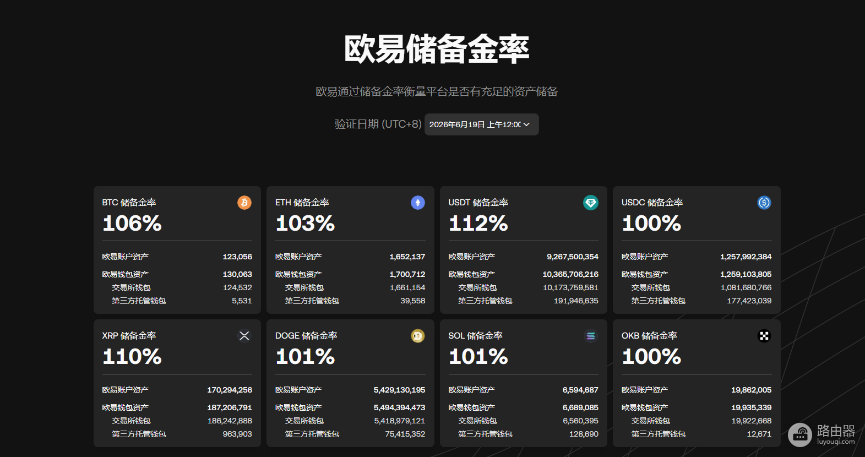Click ETH exchange wallet value 1,661,154
Screen dimensions: 865x457
coord(407,287)
